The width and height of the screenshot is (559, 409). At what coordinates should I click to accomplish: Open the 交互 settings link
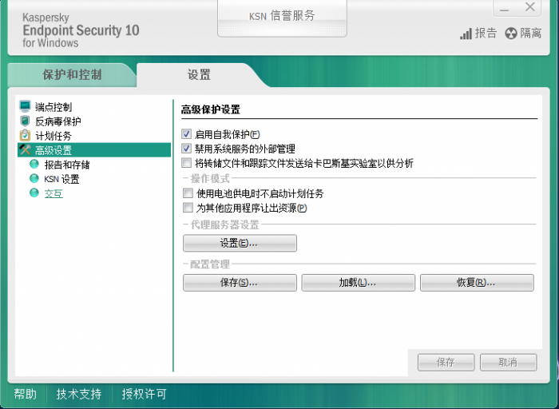[54, 193]
